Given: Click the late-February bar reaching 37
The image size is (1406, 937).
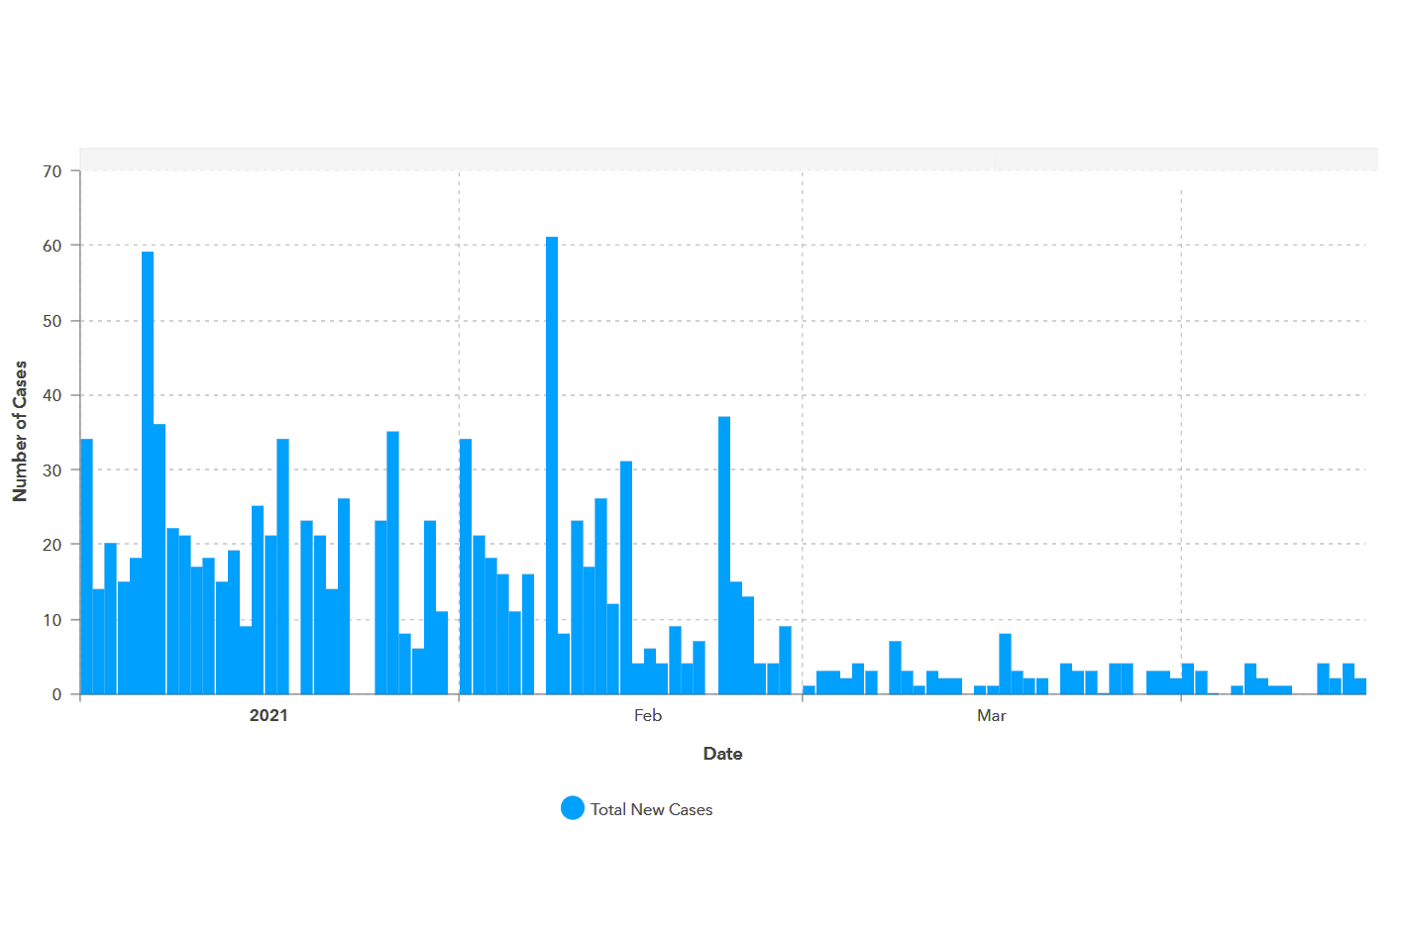Looking at the screenshot, I should (x=724, y=555).
